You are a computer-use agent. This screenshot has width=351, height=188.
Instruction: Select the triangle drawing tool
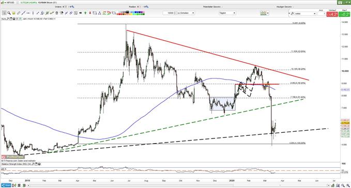click(99, 13)
